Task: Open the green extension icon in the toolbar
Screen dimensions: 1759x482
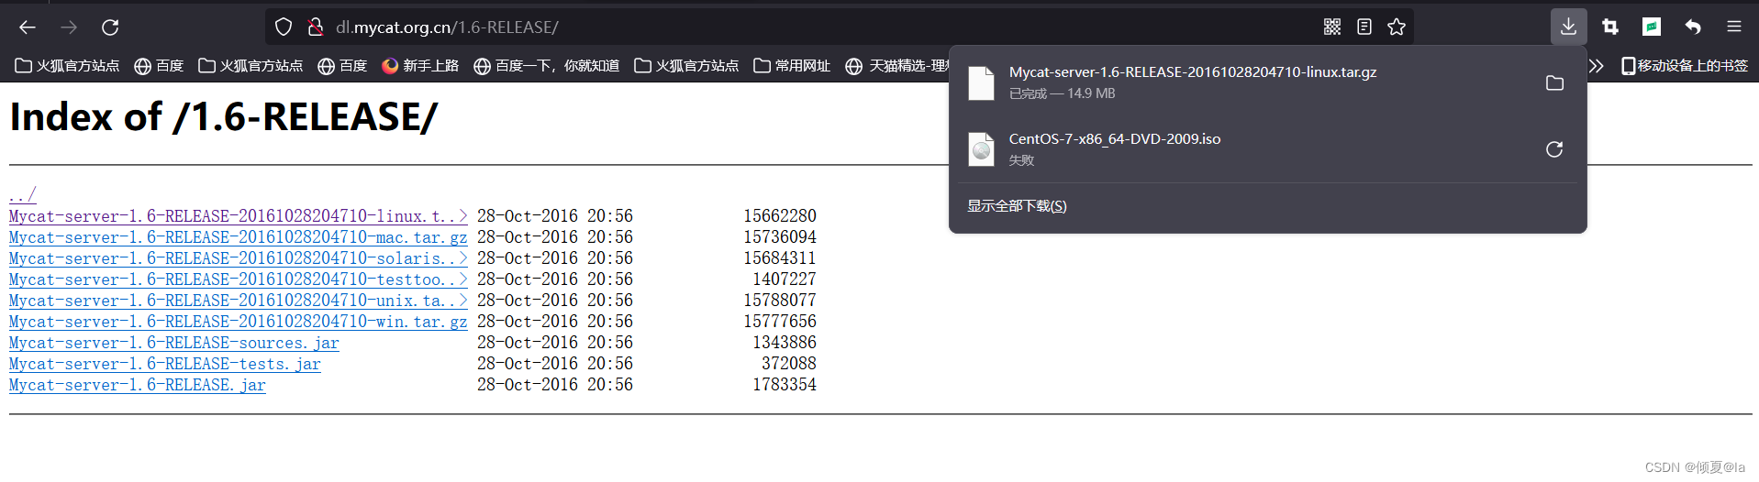Action: point(1652,27)
